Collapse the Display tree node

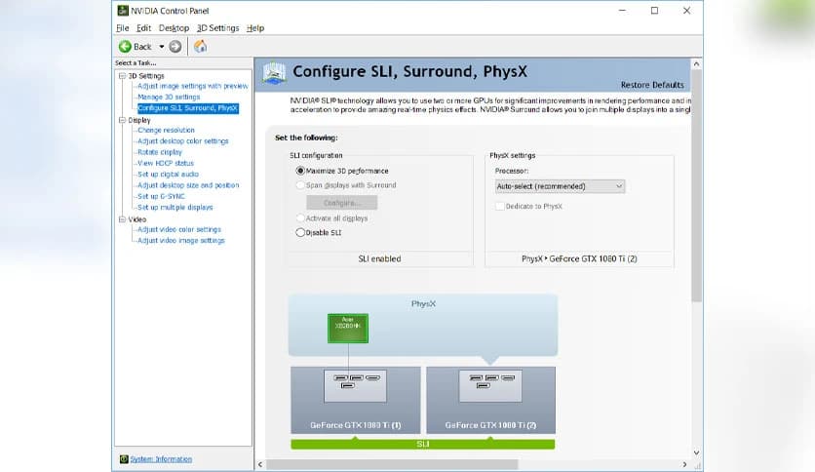pos(122,120)
